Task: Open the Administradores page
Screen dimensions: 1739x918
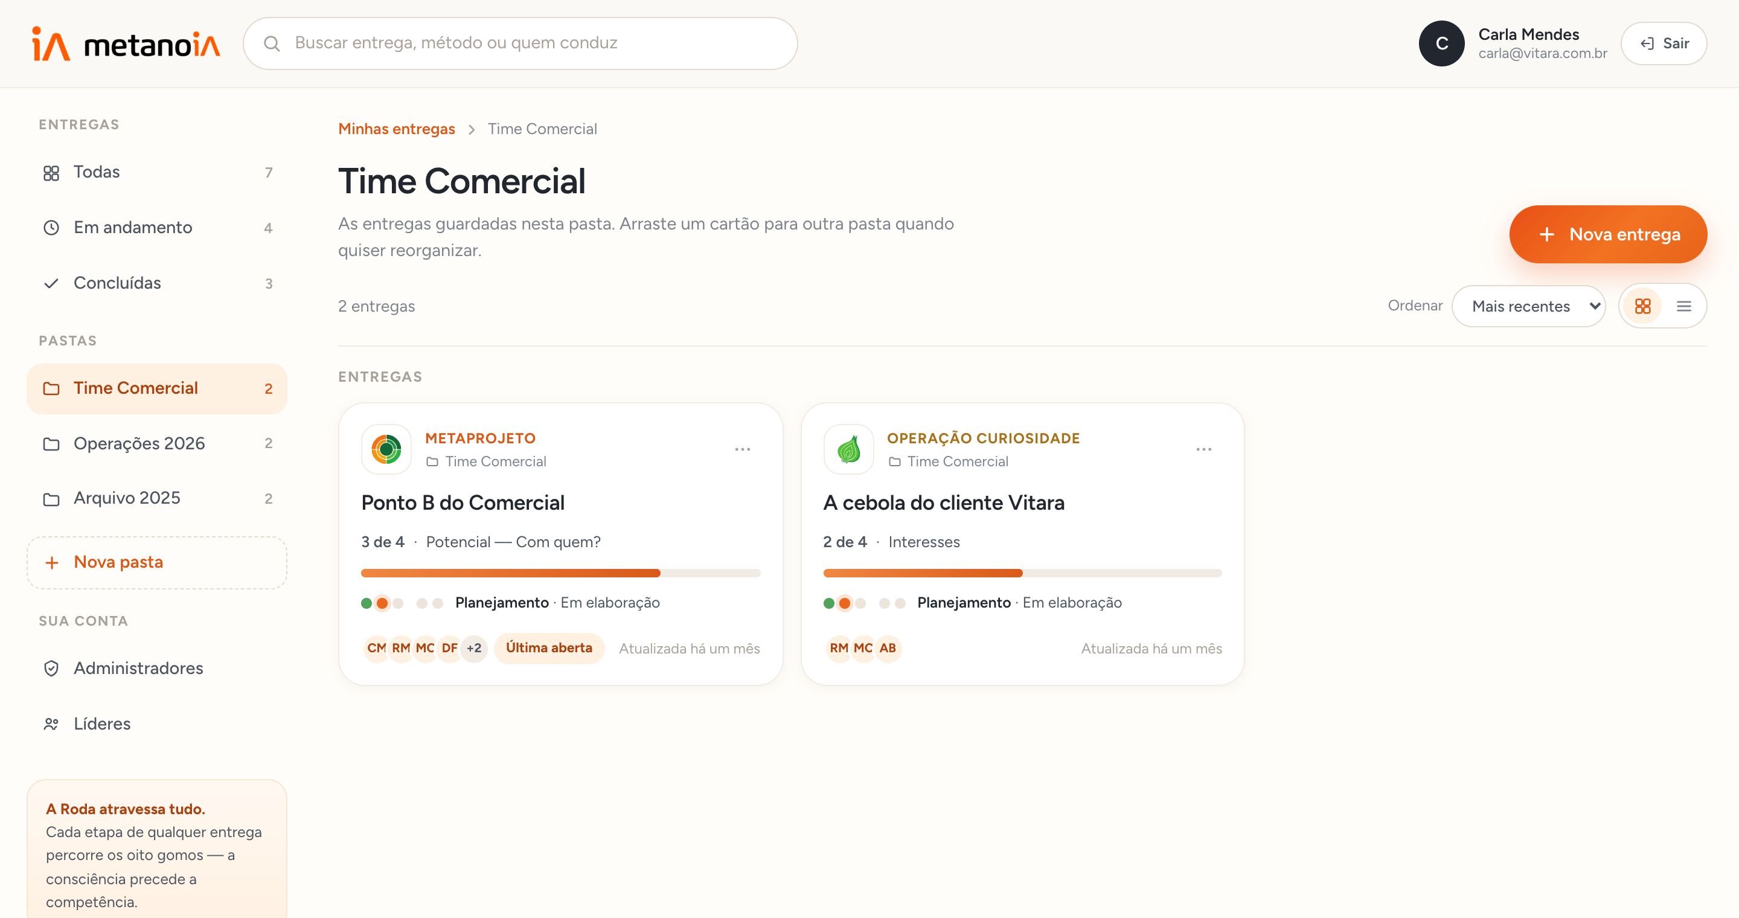Action: click(x=157, y=668)
